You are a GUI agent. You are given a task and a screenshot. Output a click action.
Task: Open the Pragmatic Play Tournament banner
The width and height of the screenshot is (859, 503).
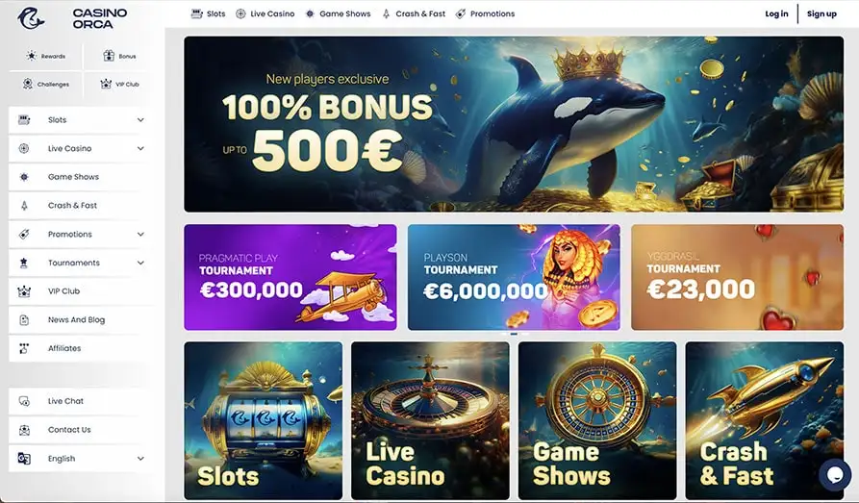click(x=291, y=277)
